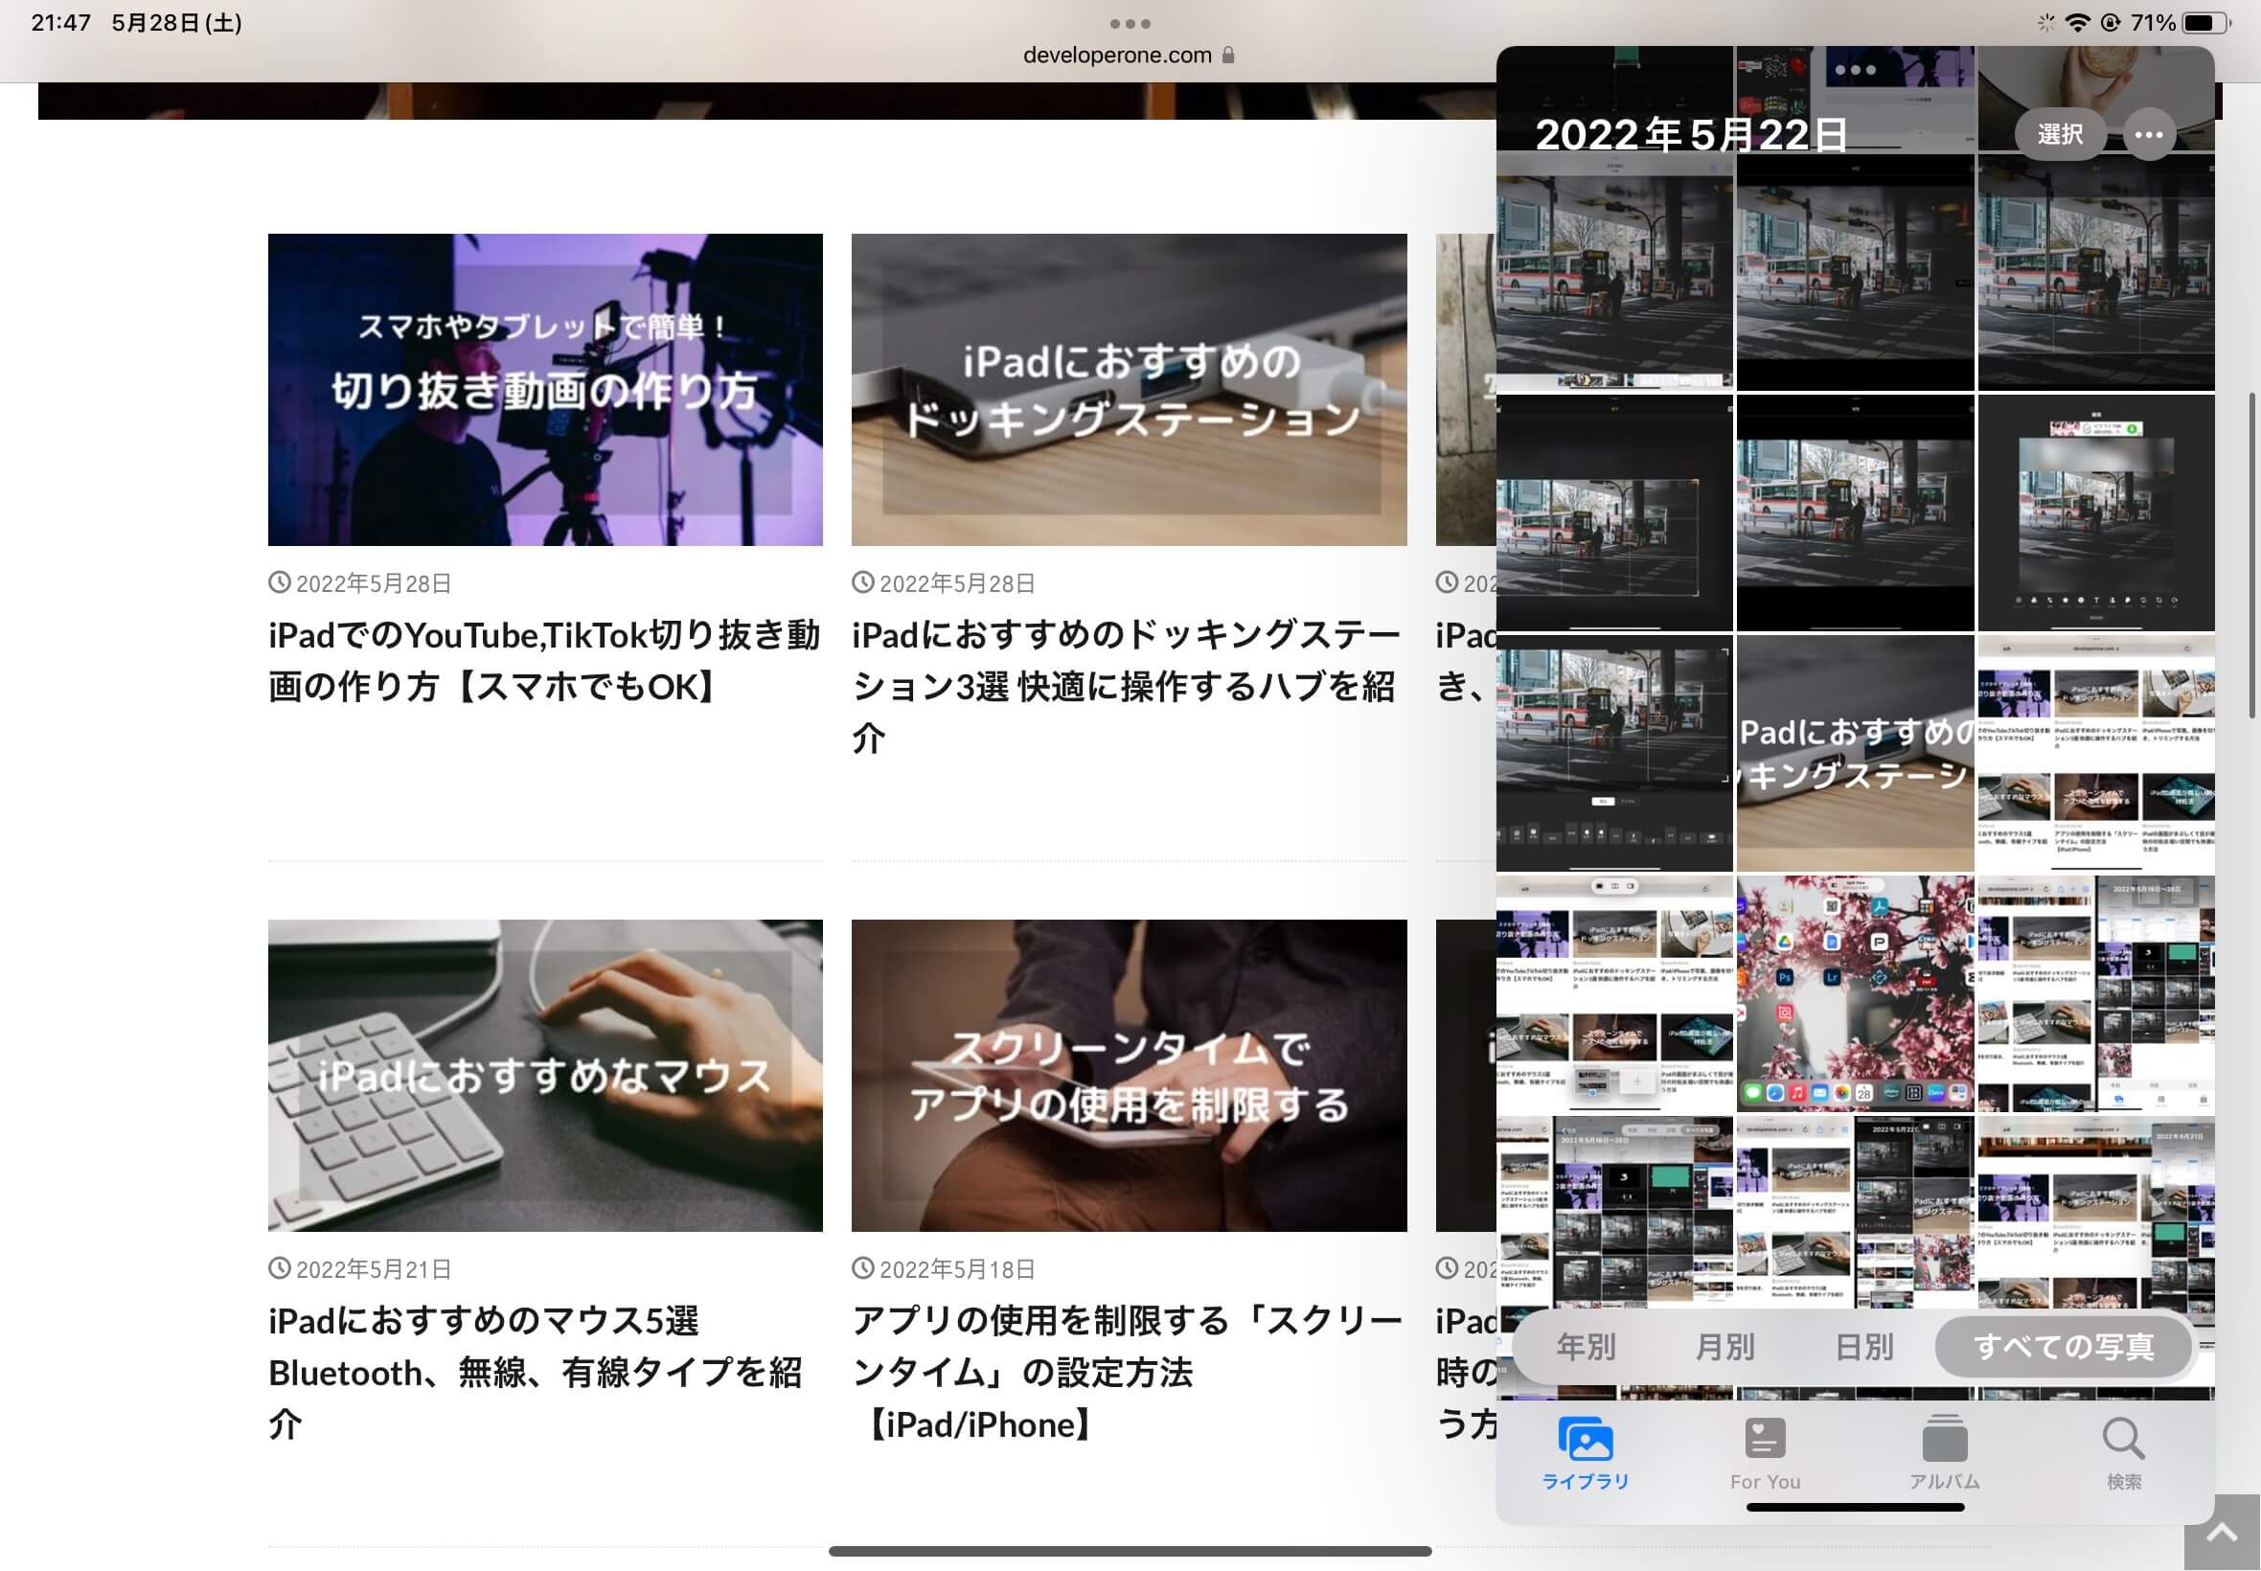This screenshot has height=1571, width=2261.
Task: Click the Wi-Fi status icon
Action: click(x=2077, y=23)
